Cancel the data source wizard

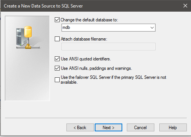point(140,128)
